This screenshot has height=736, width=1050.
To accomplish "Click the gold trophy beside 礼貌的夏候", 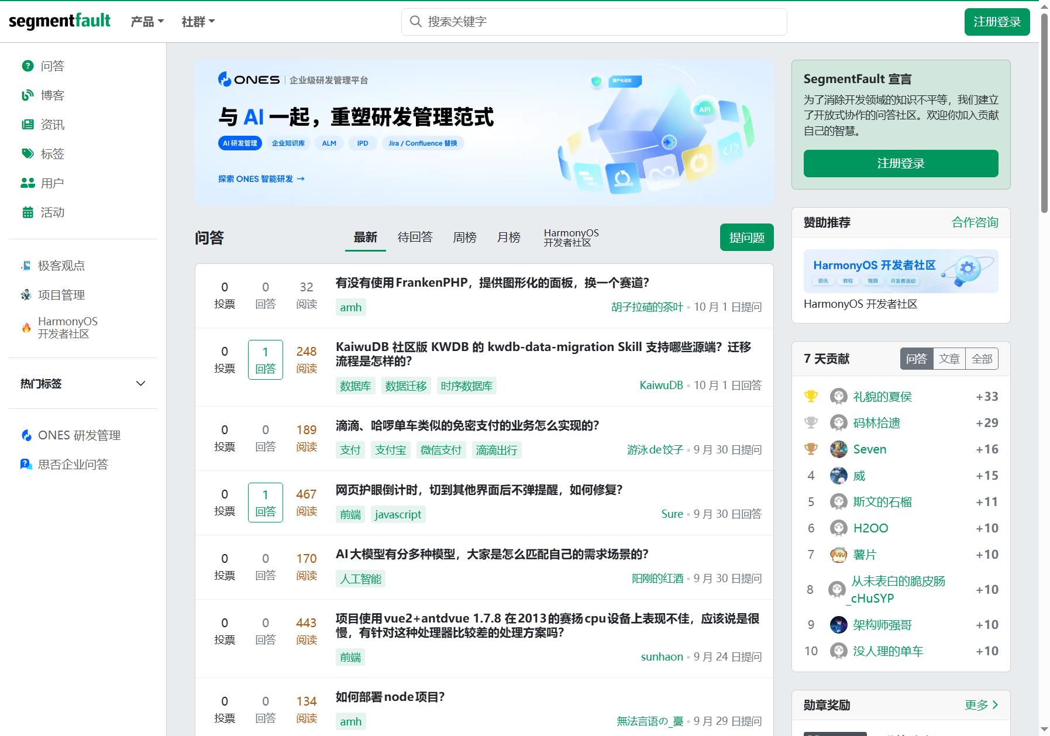I will point(811,397).
